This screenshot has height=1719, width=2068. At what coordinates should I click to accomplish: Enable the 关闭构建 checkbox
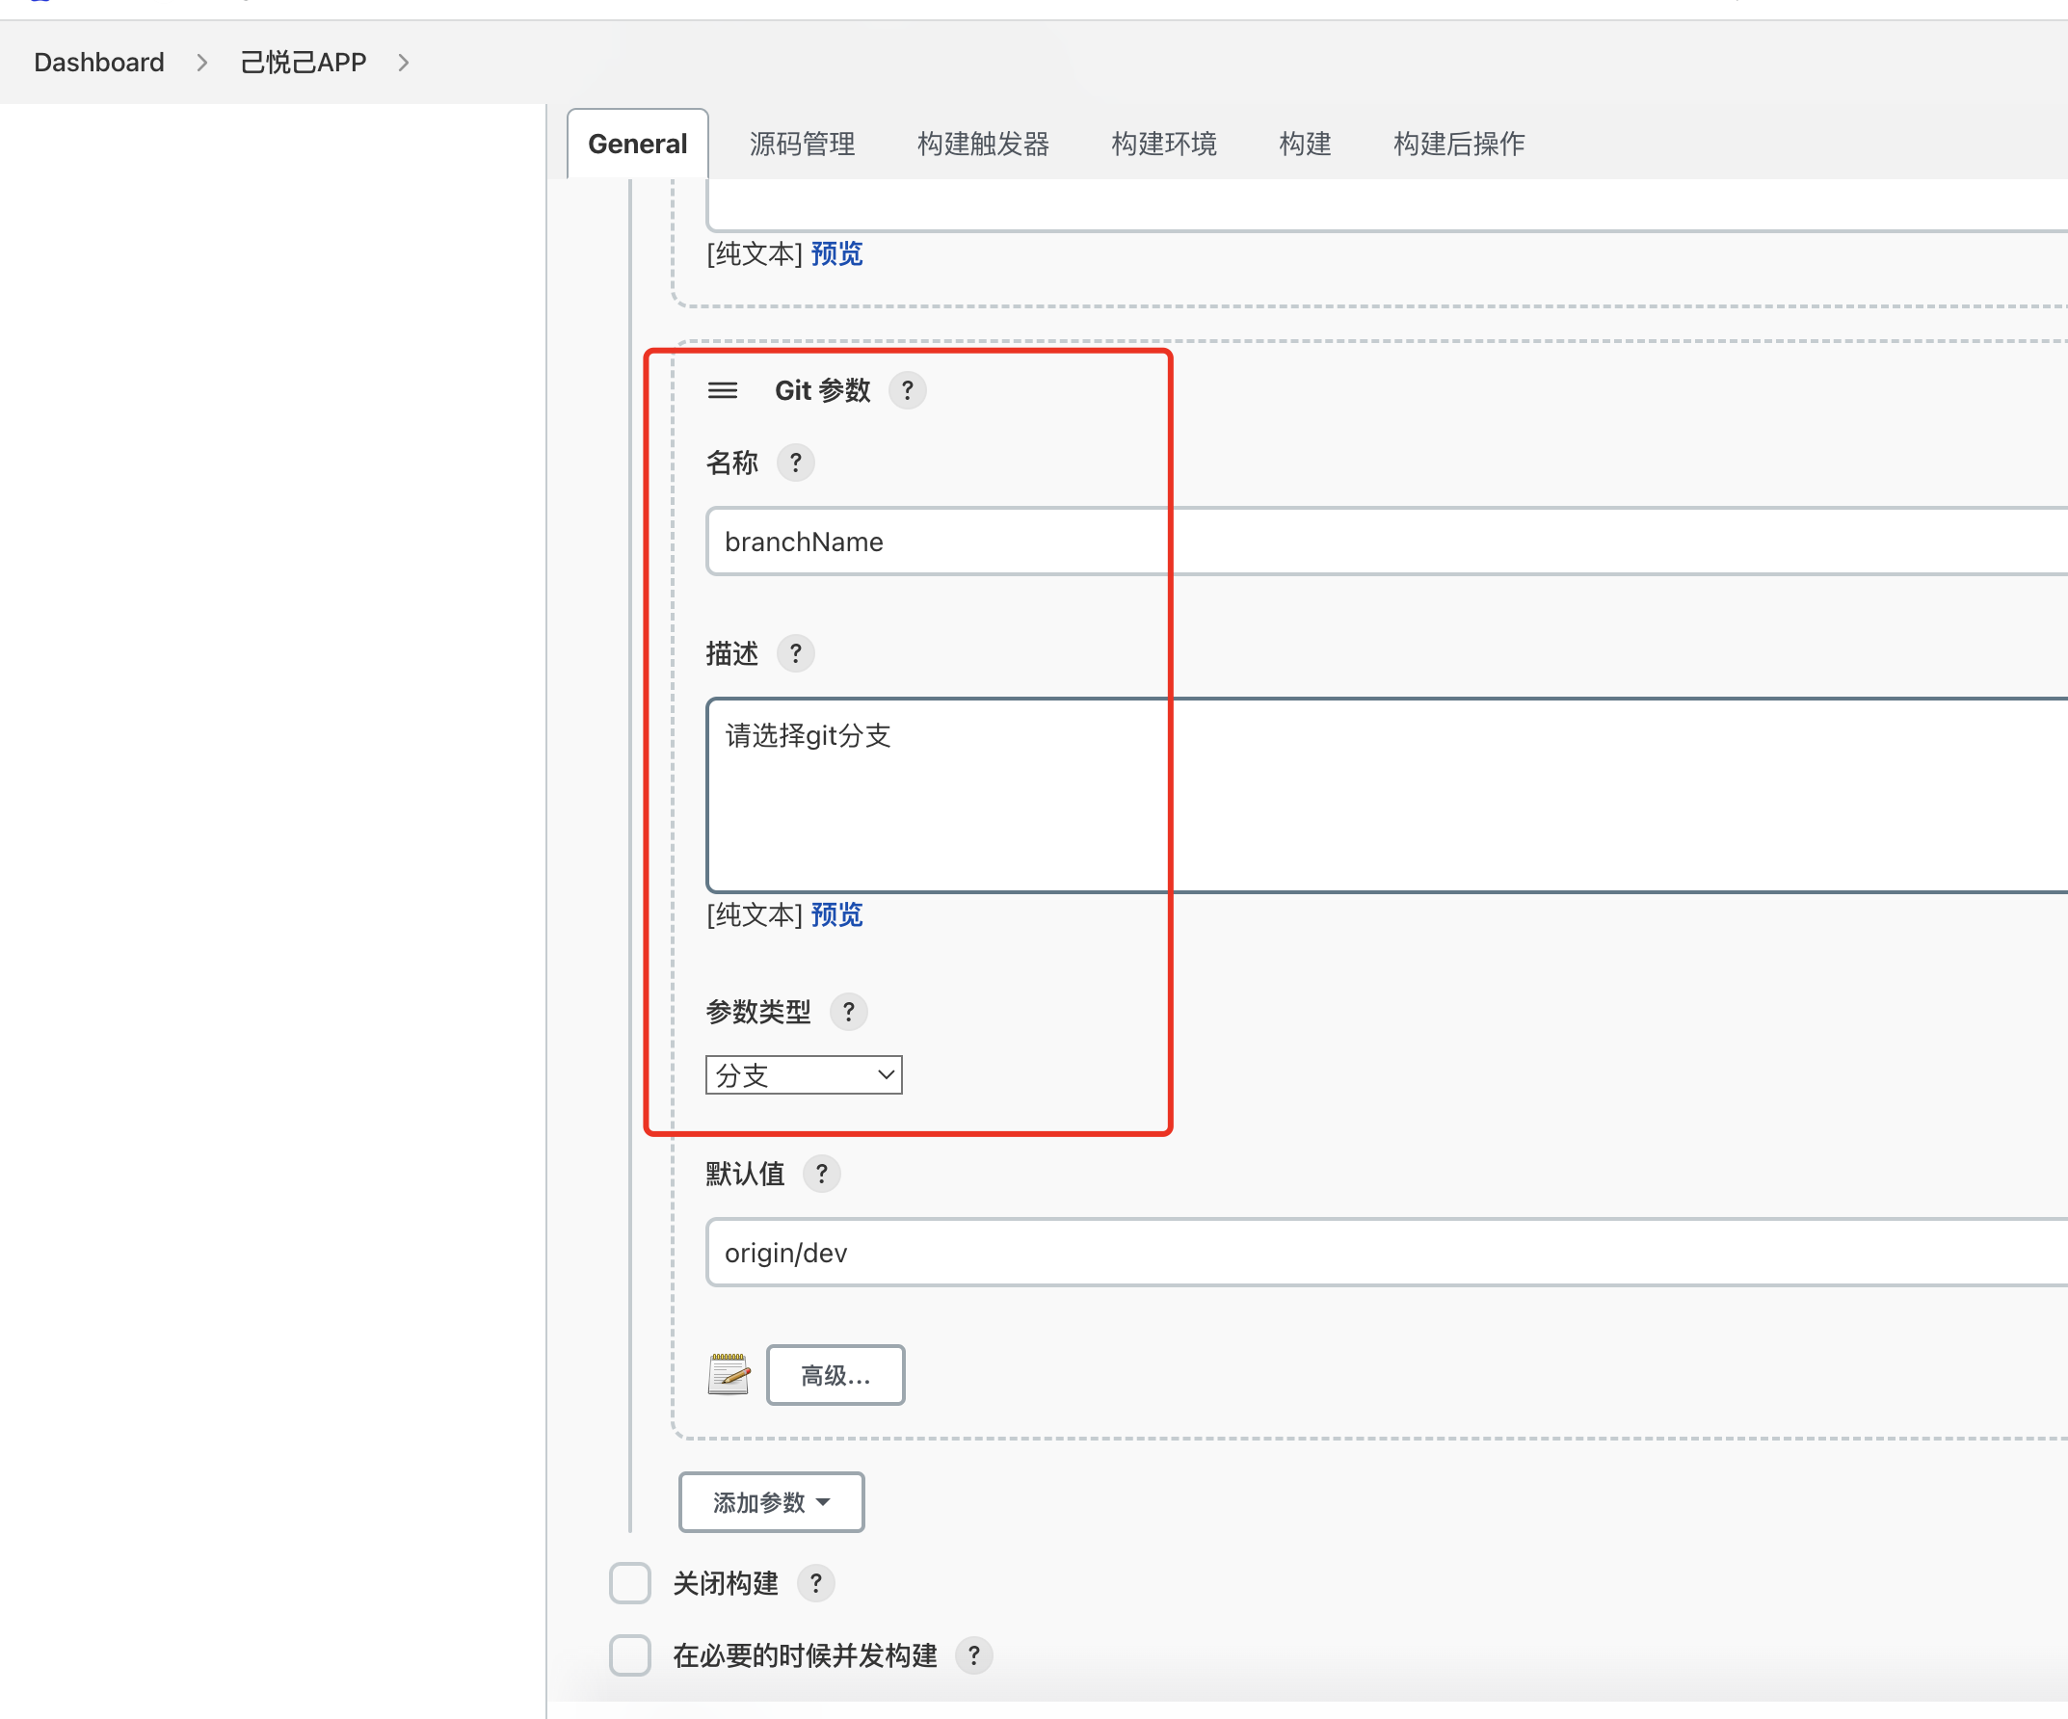tap(630, 1584)
